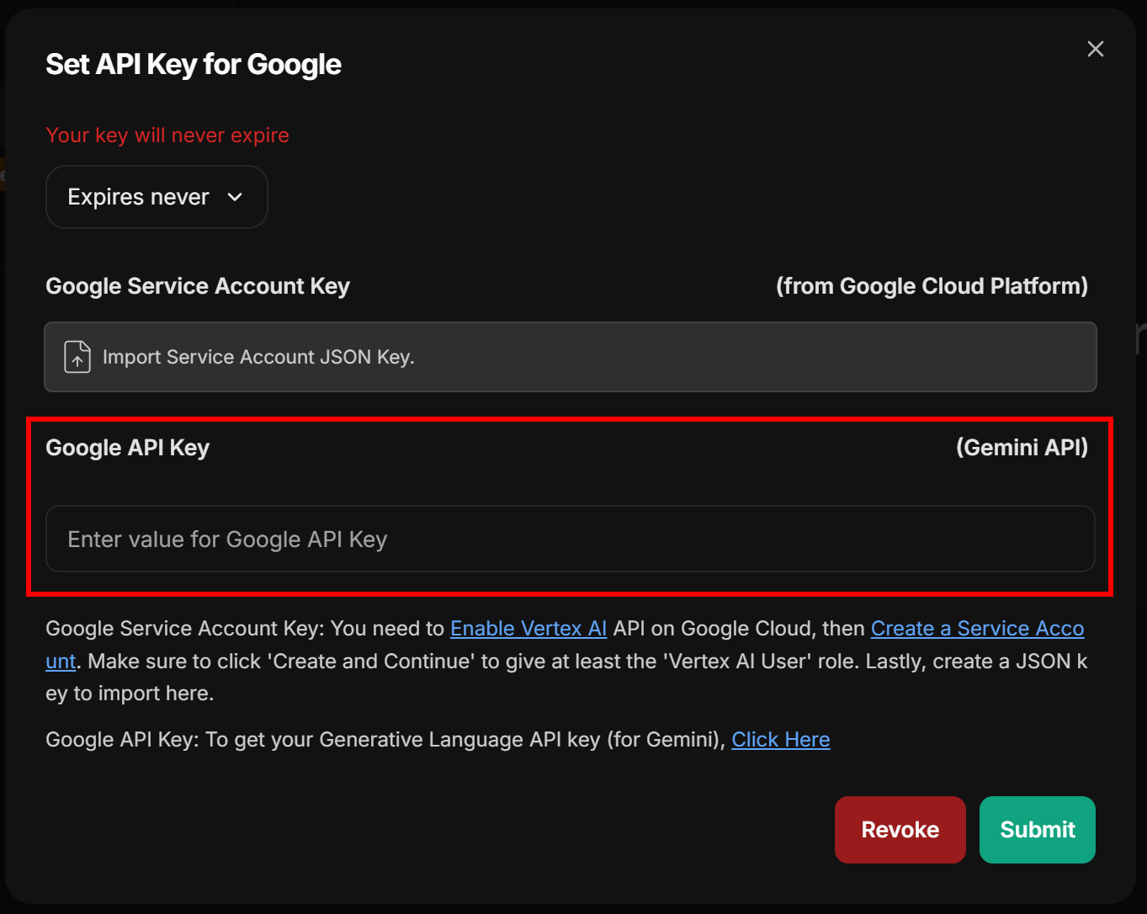Revoke the existing Google key

900,829
